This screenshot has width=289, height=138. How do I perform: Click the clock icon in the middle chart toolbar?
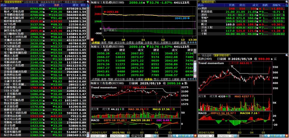tap(177, 136)
